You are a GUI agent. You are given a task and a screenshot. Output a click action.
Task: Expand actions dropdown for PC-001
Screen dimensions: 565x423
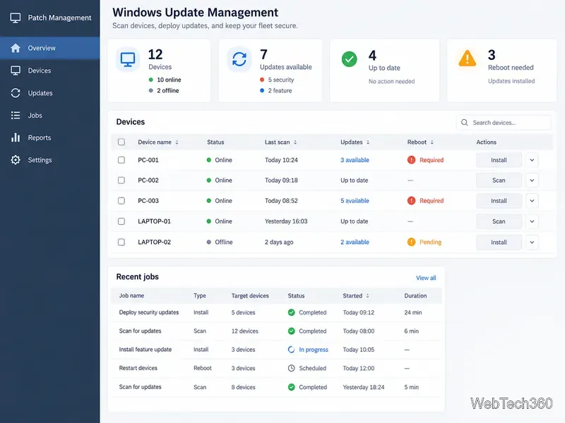pyautogui.click(x=532, y=160)
